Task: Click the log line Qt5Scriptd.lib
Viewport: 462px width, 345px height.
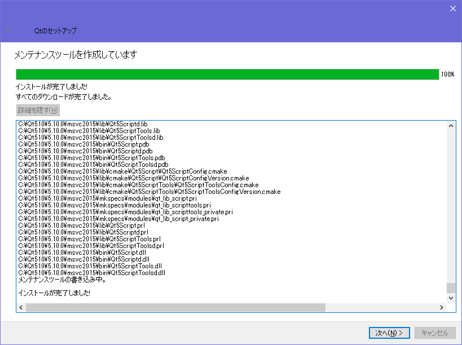Action: click(83, 124)
